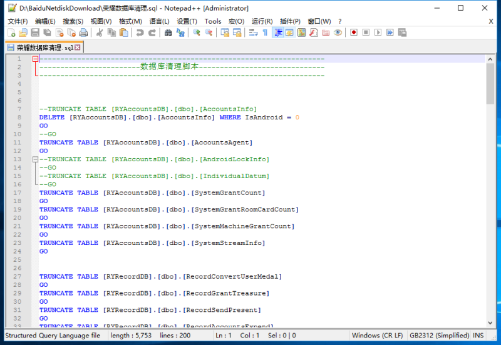Click the Copy icon in the toolbar
This screenshot has width=501, height=345.
(111, 32)
